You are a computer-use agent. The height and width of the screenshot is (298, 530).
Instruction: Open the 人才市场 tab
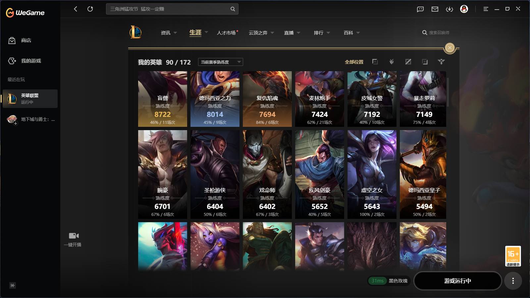[226, 33]
